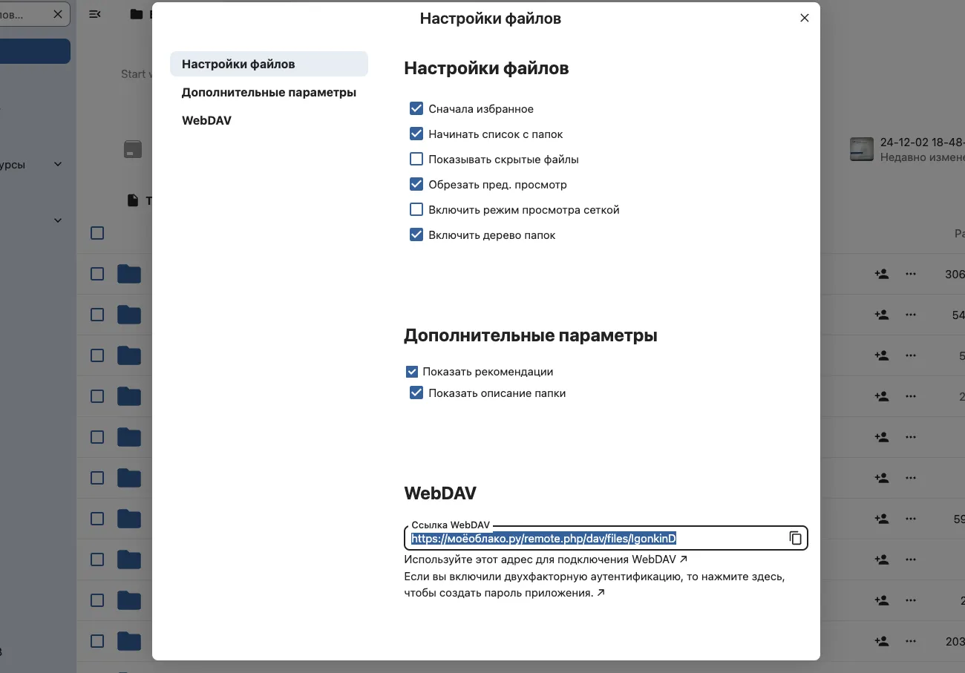Enable Показывать скрытые файлы checkbox
Viewport: 965px width, 673px height.
416,160
